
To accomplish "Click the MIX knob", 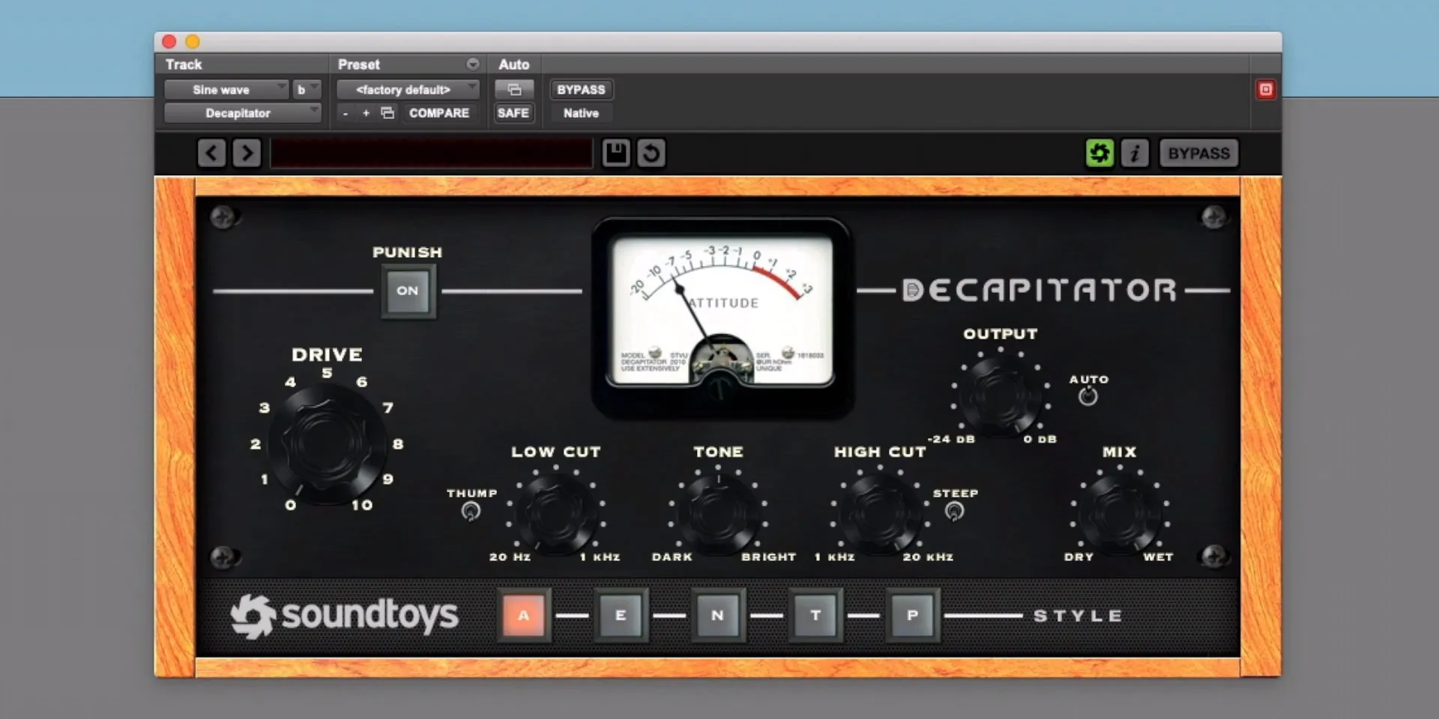I will pos(1120,514).
